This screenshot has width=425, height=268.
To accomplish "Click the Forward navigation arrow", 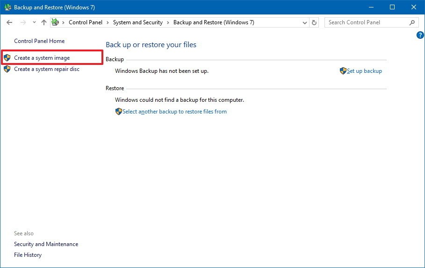I will 22,22.
